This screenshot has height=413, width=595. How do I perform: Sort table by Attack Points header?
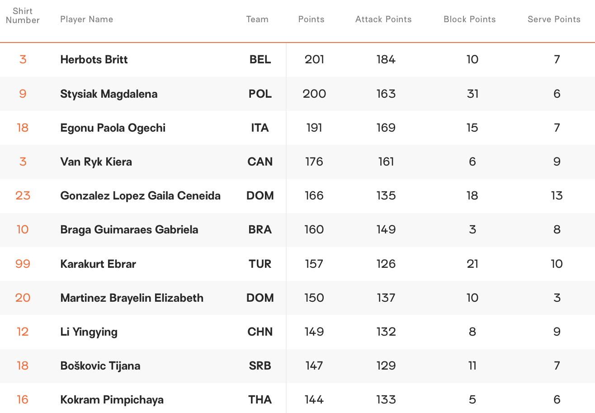383,19
